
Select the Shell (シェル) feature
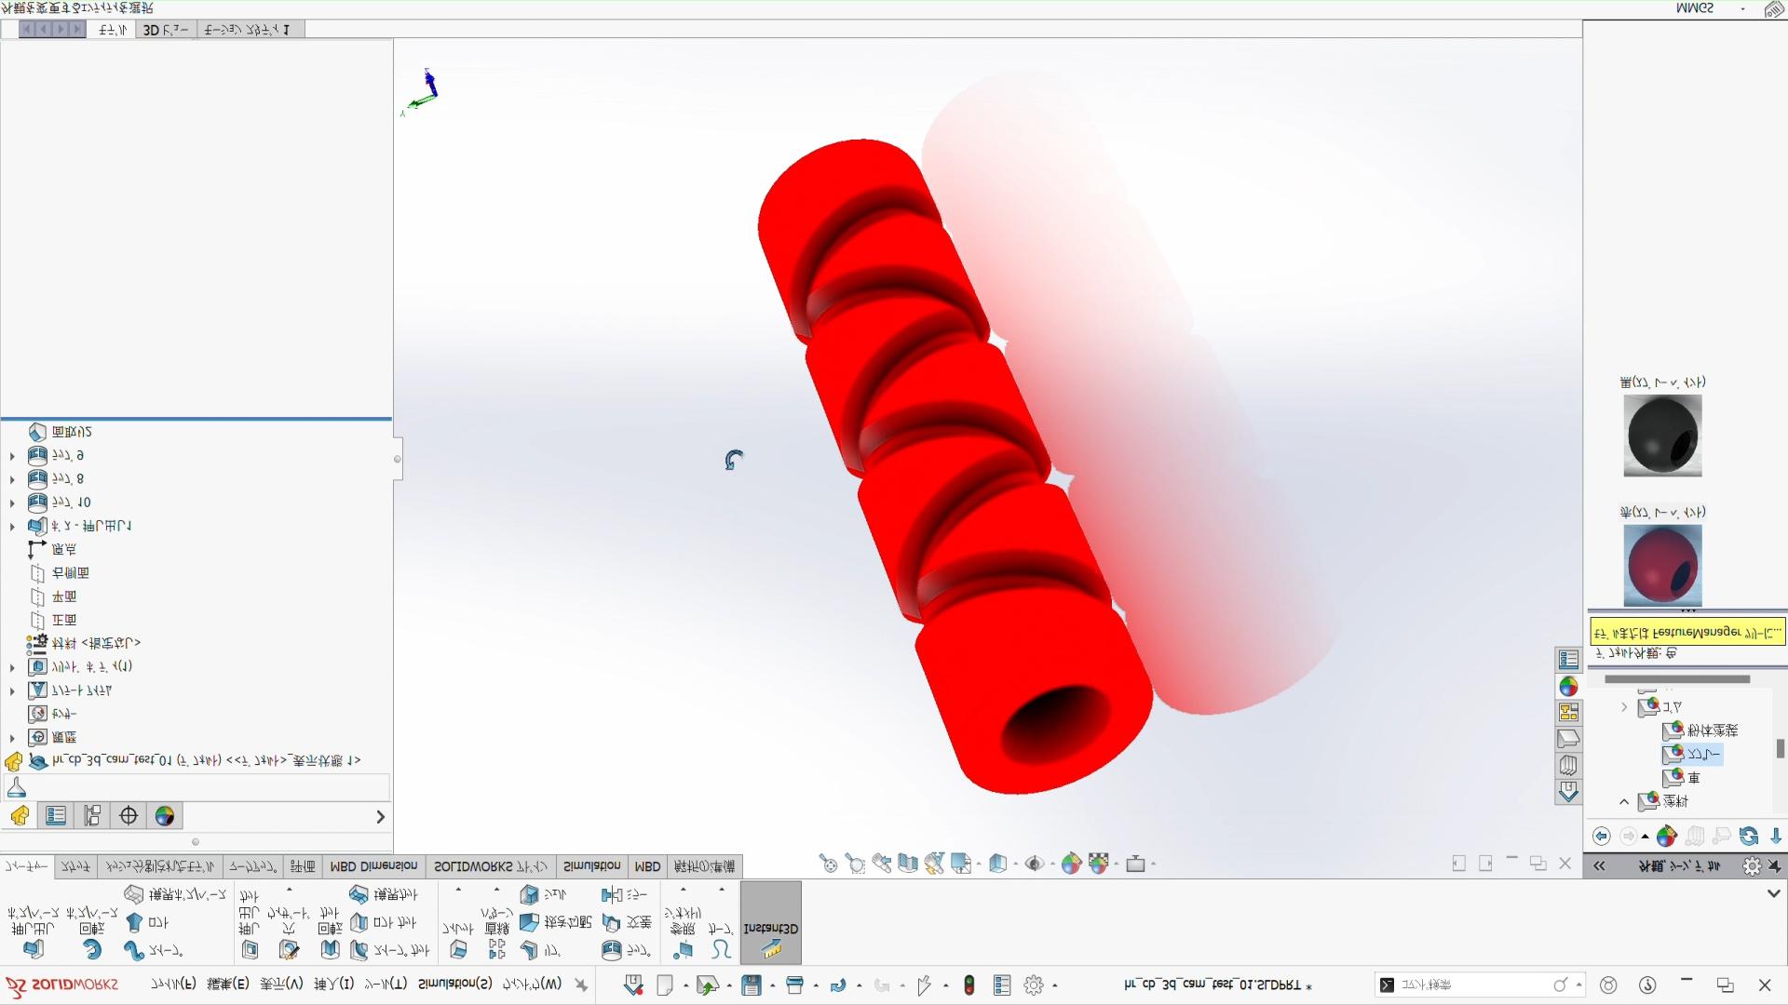click(543, 894)
